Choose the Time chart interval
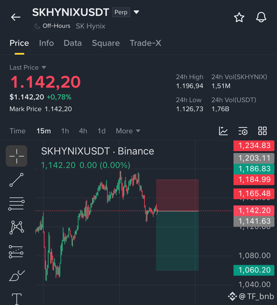The height and width of the screenshot is (305, 277). click(x=17, y=131)
